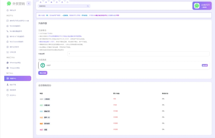
Task: Click the dark orange VIP badge in the ¥300 row
Action: 41,123
